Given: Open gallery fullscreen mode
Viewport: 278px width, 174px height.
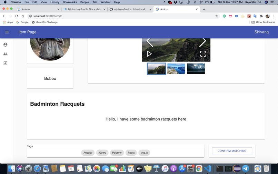Looking at the screenshot, I should [203, 54].
